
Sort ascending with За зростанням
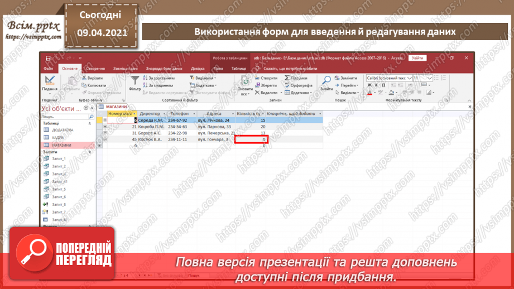146,78
